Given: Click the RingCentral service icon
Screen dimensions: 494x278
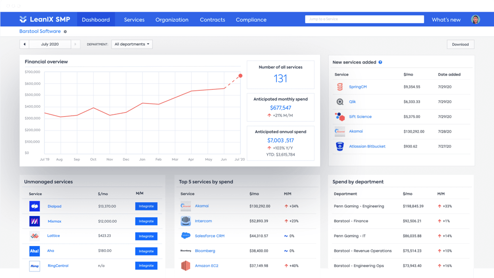Looking at the screenshot, I should tap(35, 266).
